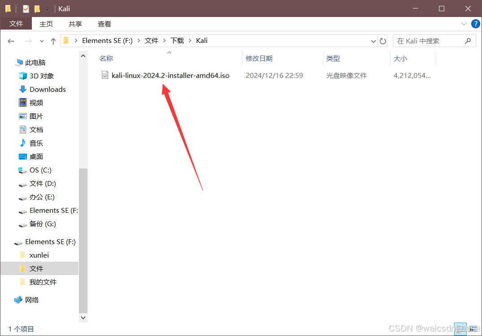Refresh the Kali folder view

coord(383,41)
